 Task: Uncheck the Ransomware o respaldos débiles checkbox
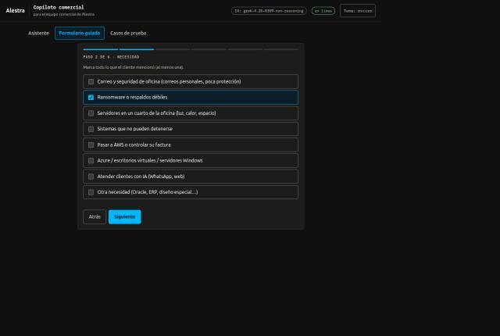pos(91,97)
